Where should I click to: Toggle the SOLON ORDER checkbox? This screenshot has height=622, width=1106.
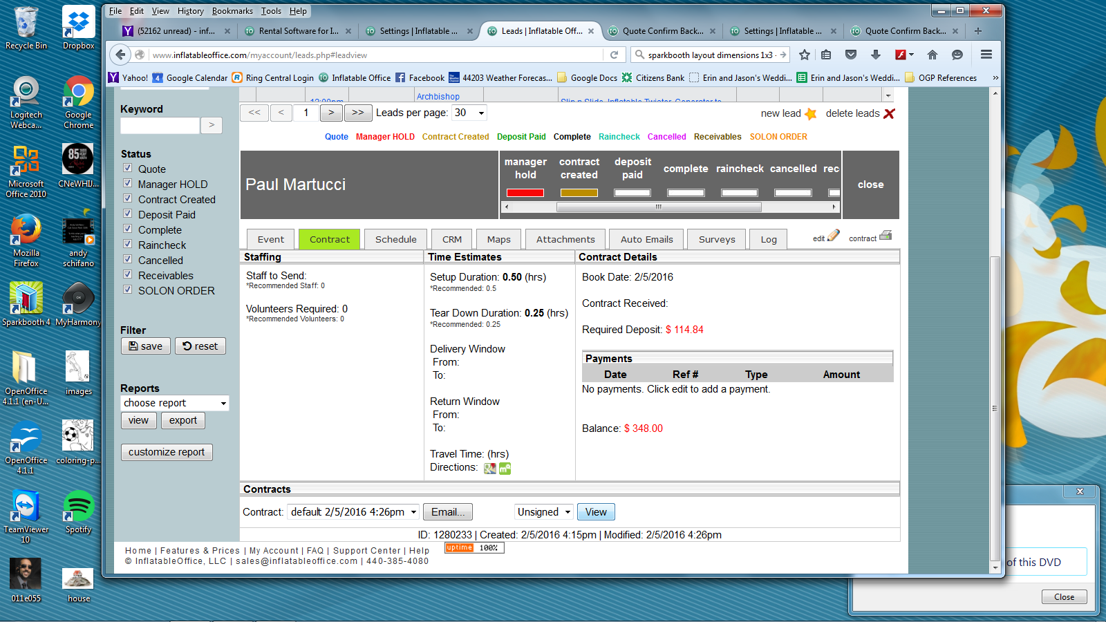(x=128, y=290)
